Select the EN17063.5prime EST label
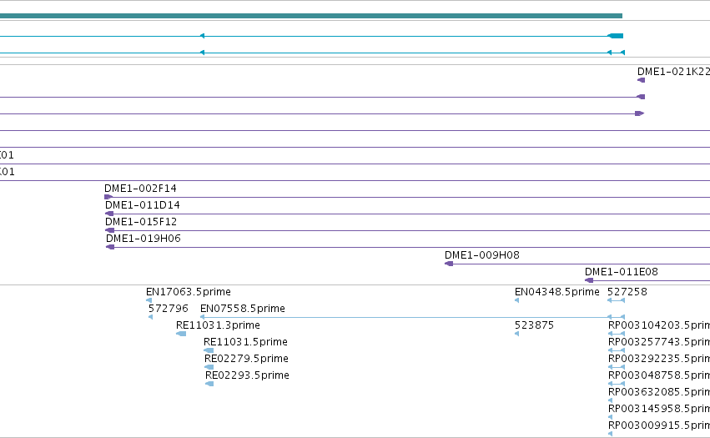 click(x=189, y=292)
